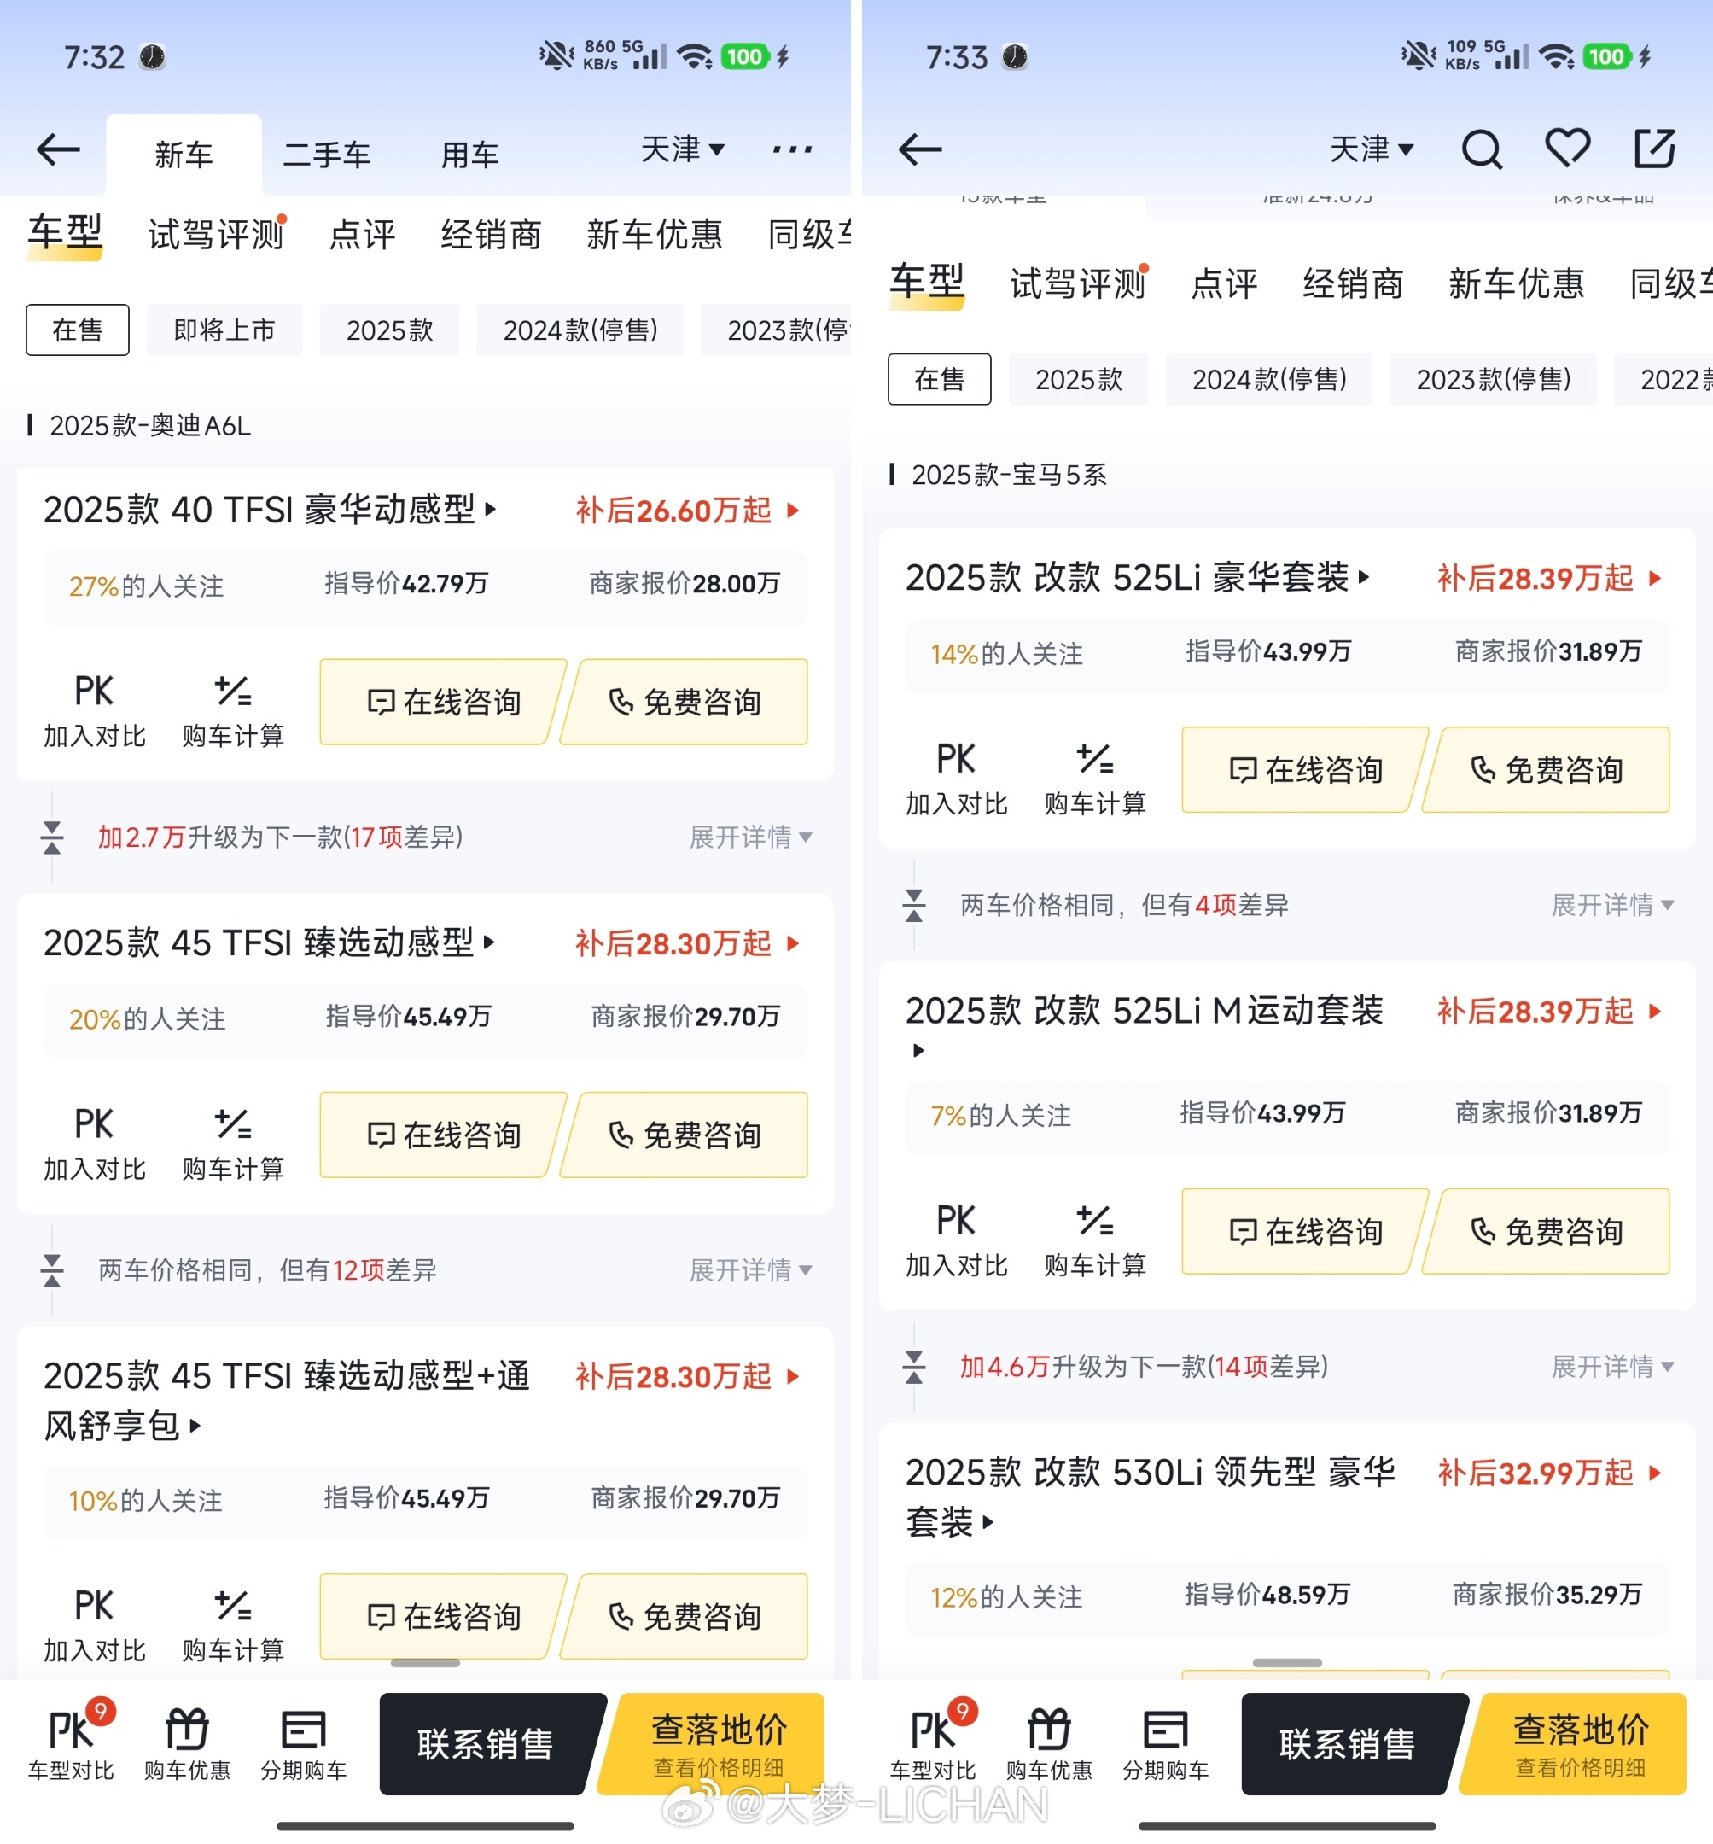Tap the back arrow on the BMW 5 Series screen
Screen dimensions: 1713x1844
click(919, 149)
